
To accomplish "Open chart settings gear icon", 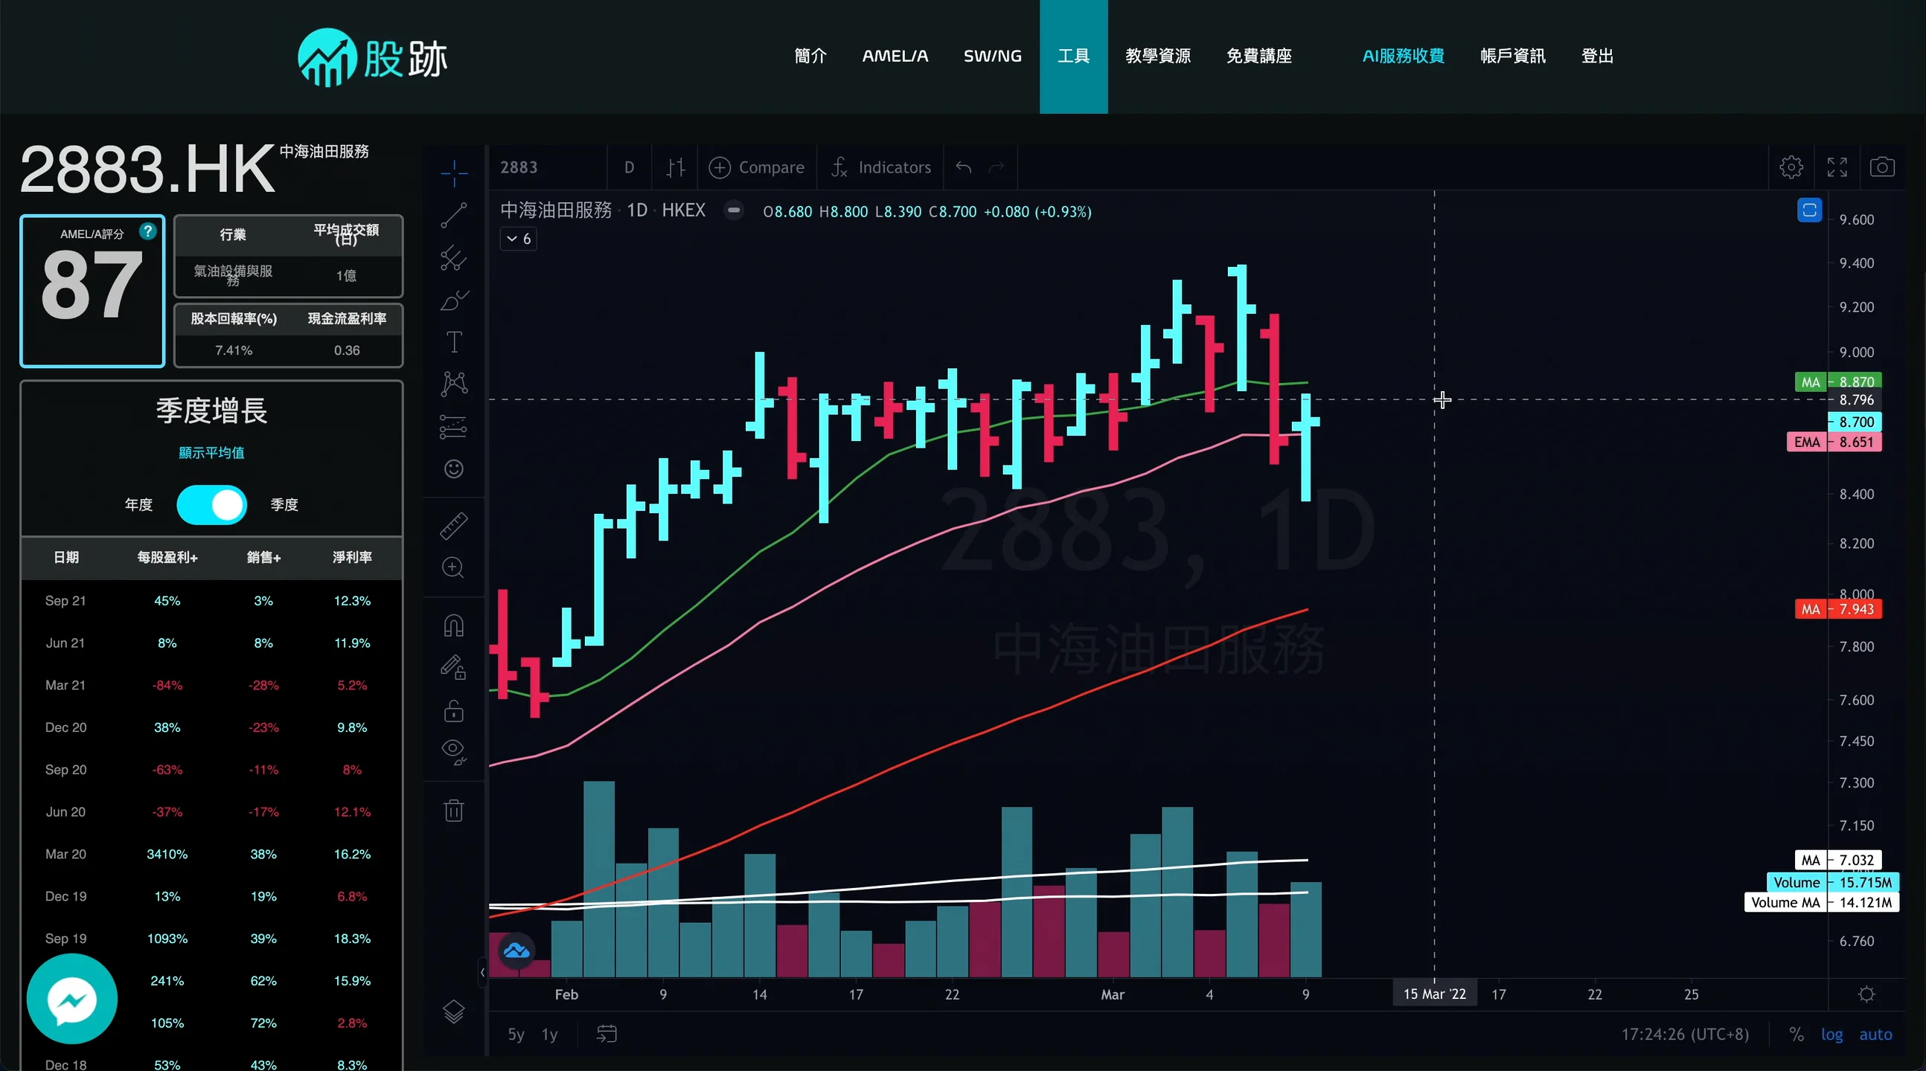I will pos(1791,167).
